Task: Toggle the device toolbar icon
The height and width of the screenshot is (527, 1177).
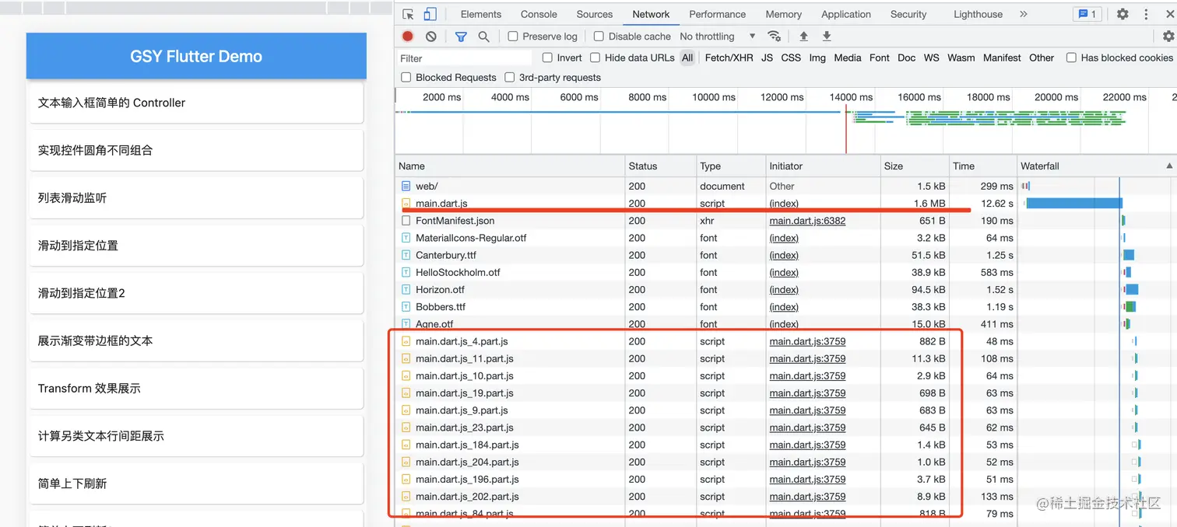Action: (x=430, y=14)
